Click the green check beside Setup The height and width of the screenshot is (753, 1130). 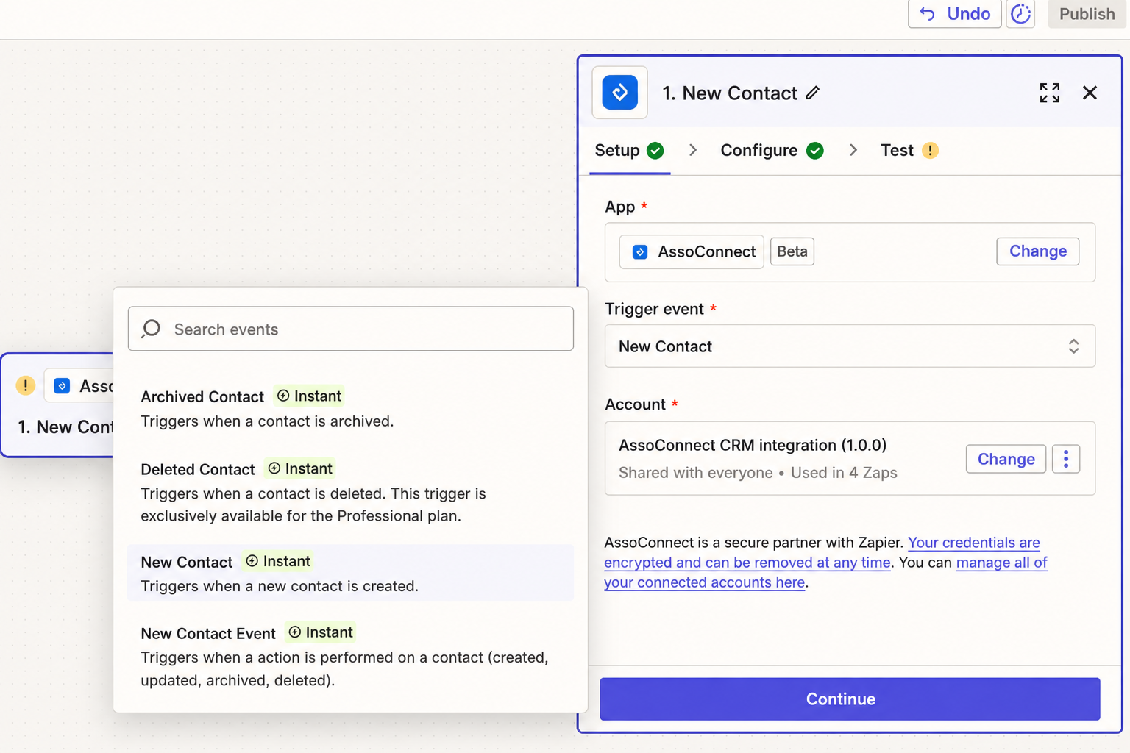coord(655,151)
